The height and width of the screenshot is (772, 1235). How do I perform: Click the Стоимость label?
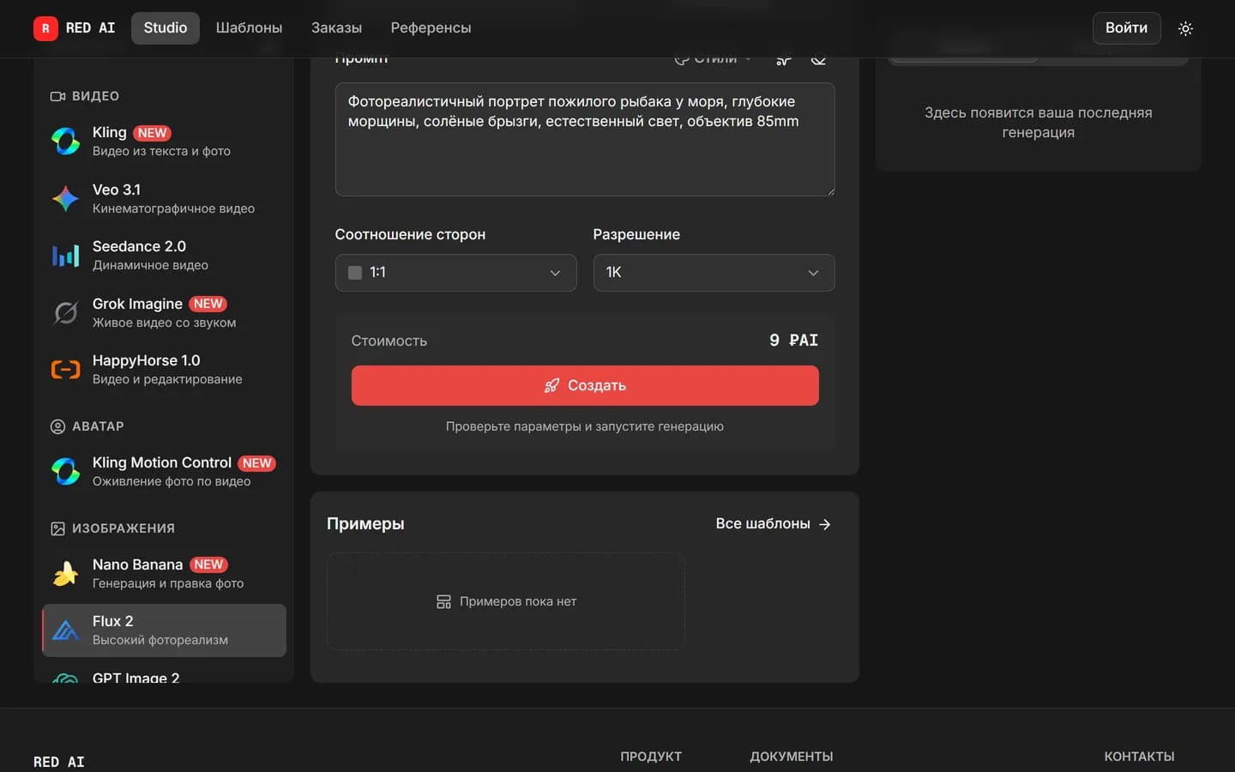389,341
